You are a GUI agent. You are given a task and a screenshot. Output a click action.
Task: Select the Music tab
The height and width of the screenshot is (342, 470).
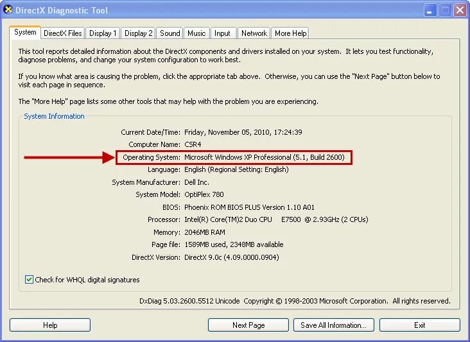[x=196, y=33]
